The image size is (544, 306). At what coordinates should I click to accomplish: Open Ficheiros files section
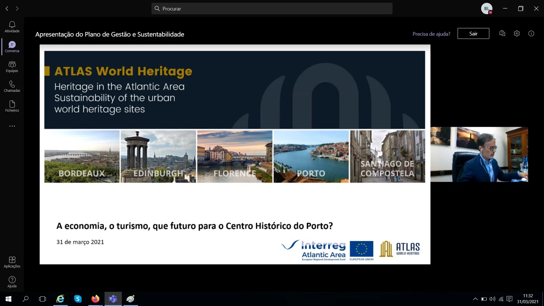click(12, 106)
